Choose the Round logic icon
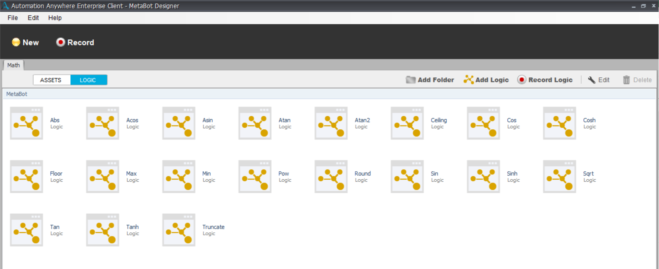Screen dimensions: 659x269 [331, 177]
